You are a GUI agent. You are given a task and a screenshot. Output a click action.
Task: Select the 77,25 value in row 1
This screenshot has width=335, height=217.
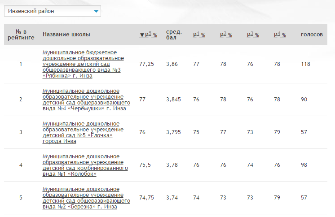point(146,64)
